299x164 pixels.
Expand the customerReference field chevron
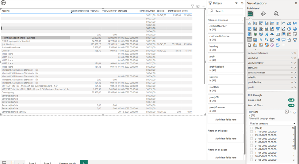coord(292,53)
